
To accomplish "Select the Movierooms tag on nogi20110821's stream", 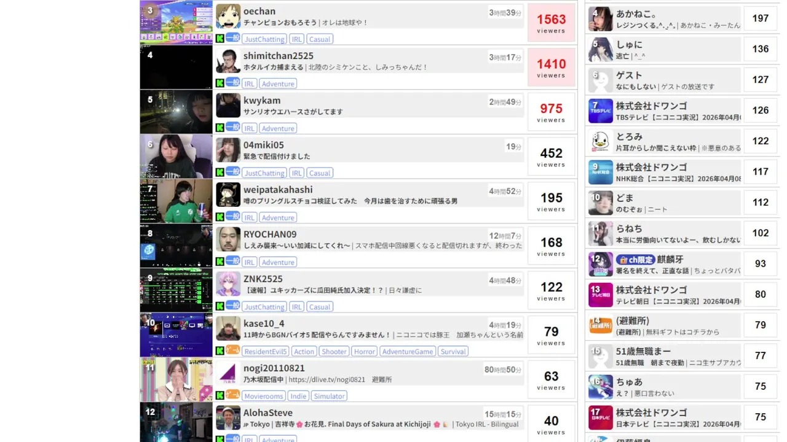I will tap(264, 397).
